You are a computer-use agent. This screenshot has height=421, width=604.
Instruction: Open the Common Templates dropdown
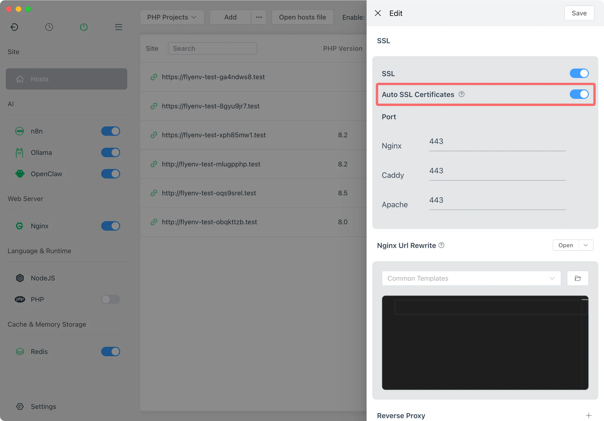click(471, 278)
